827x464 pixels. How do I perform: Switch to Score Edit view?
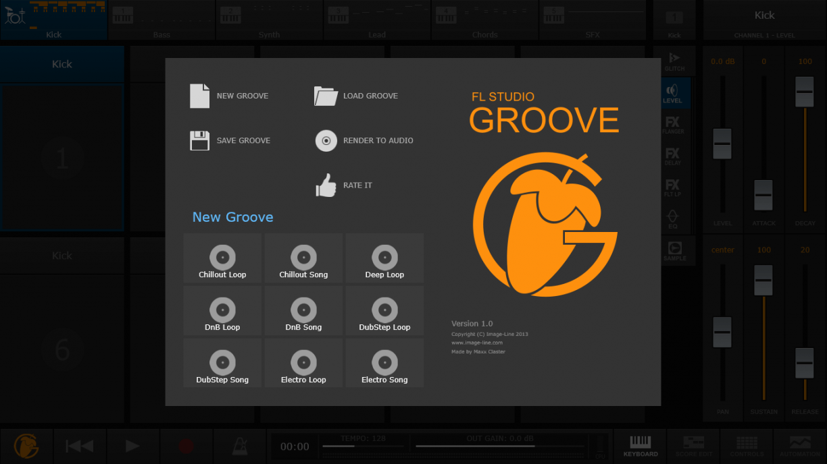[693, 446]
